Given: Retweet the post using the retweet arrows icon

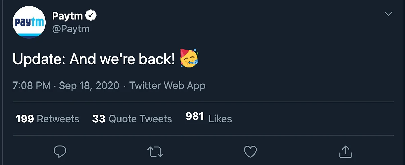Looking at the screenshot, I should 156,152.
